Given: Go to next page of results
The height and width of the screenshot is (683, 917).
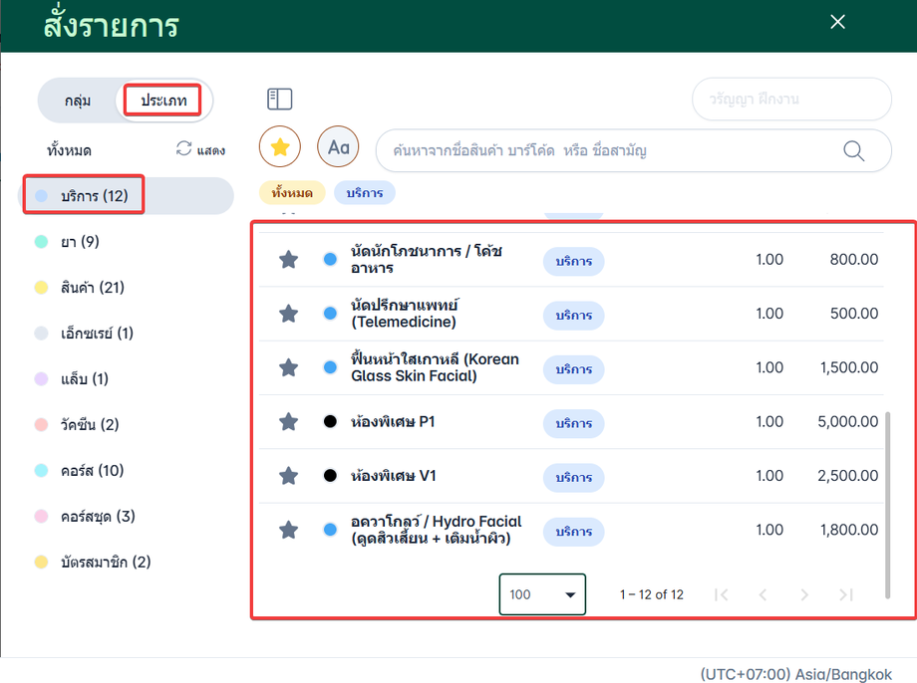Looking at the screenshot, I should [x=804, y=594].
